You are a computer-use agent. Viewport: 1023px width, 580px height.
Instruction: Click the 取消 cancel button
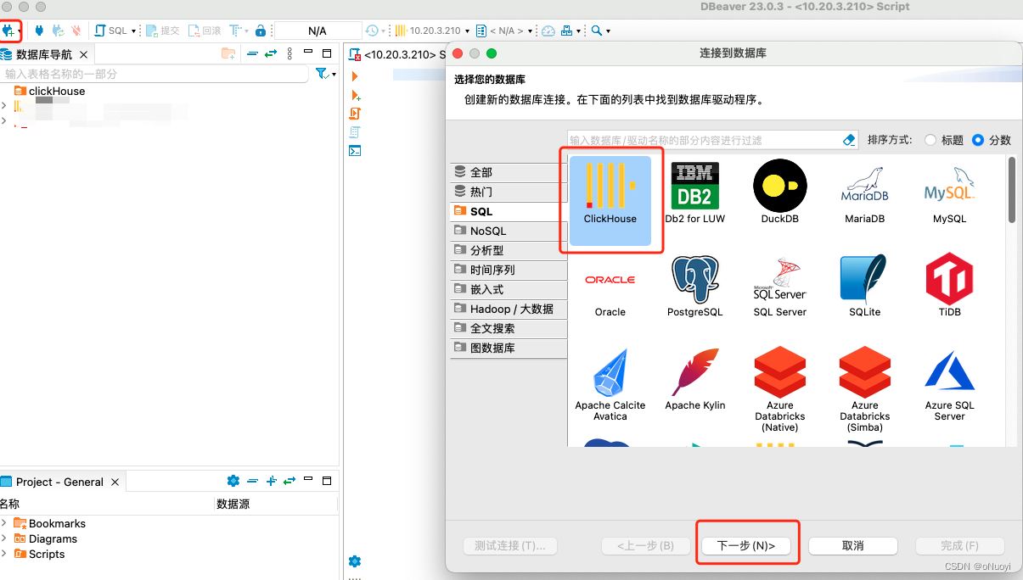click(853, 545)
